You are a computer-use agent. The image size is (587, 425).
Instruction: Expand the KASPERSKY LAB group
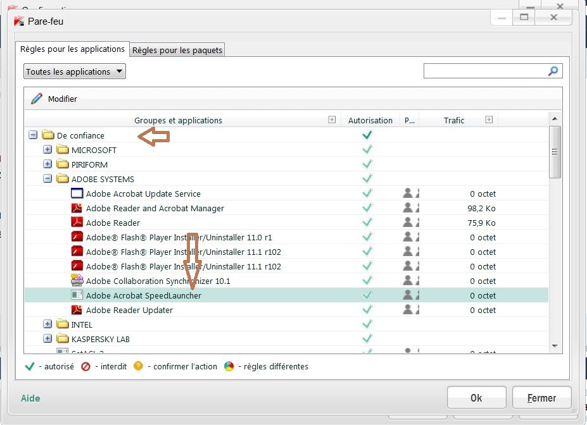tap(47, 338)
